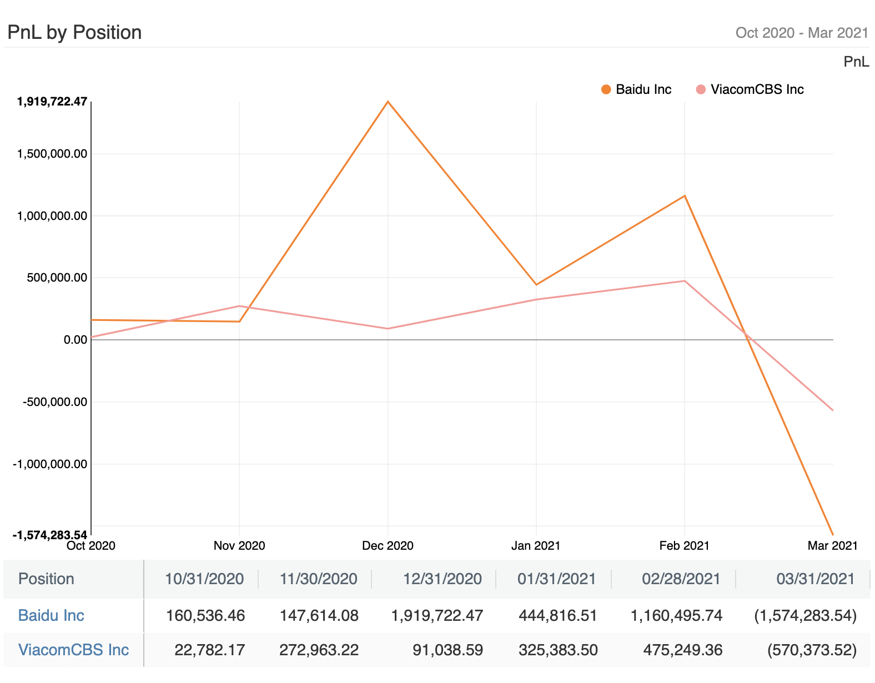The width and height of the screenshot is (875, 683).
Task: Select ViacomCBS value 325,383.50
Action: pos(558,650)
